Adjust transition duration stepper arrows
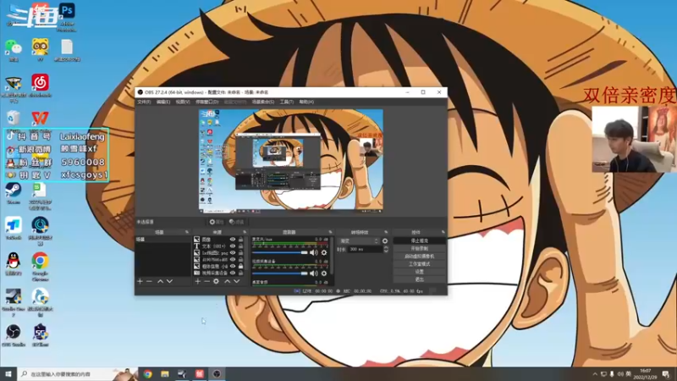Viewport: 677px width, 381px height. pos(386,249)
